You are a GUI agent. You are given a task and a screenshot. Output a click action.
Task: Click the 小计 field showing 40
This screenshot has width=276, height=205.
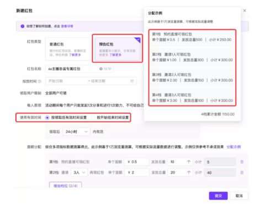220,172
